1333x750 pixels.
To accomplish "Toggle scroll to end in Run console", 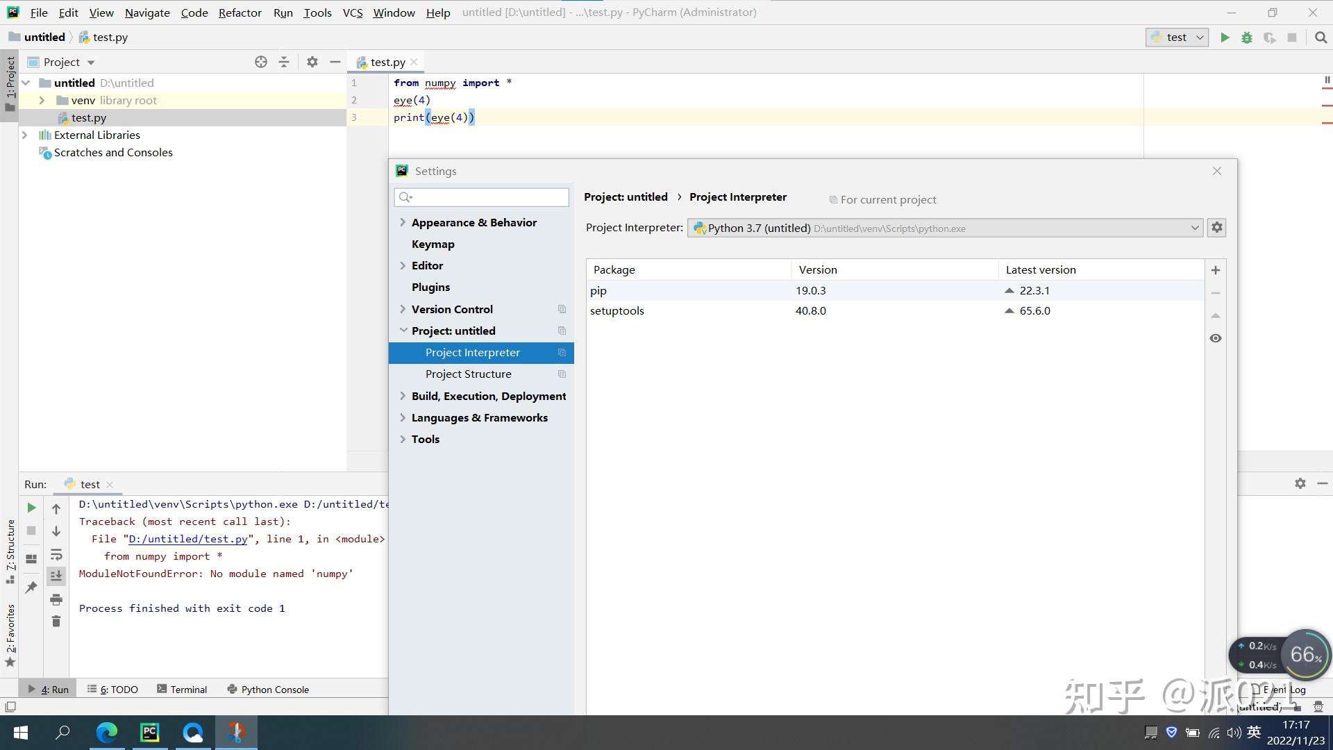I will tap(56, 576).
